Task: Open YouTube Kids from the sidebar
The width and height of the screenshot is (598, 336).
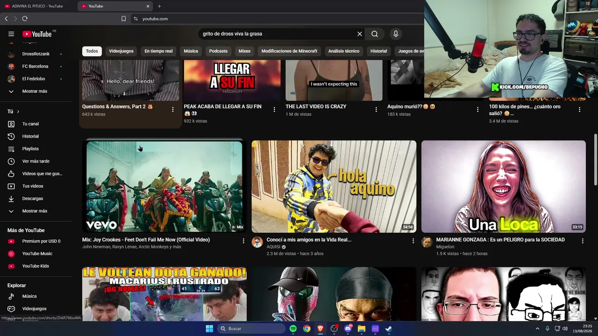Action: (x=36, y=266)
